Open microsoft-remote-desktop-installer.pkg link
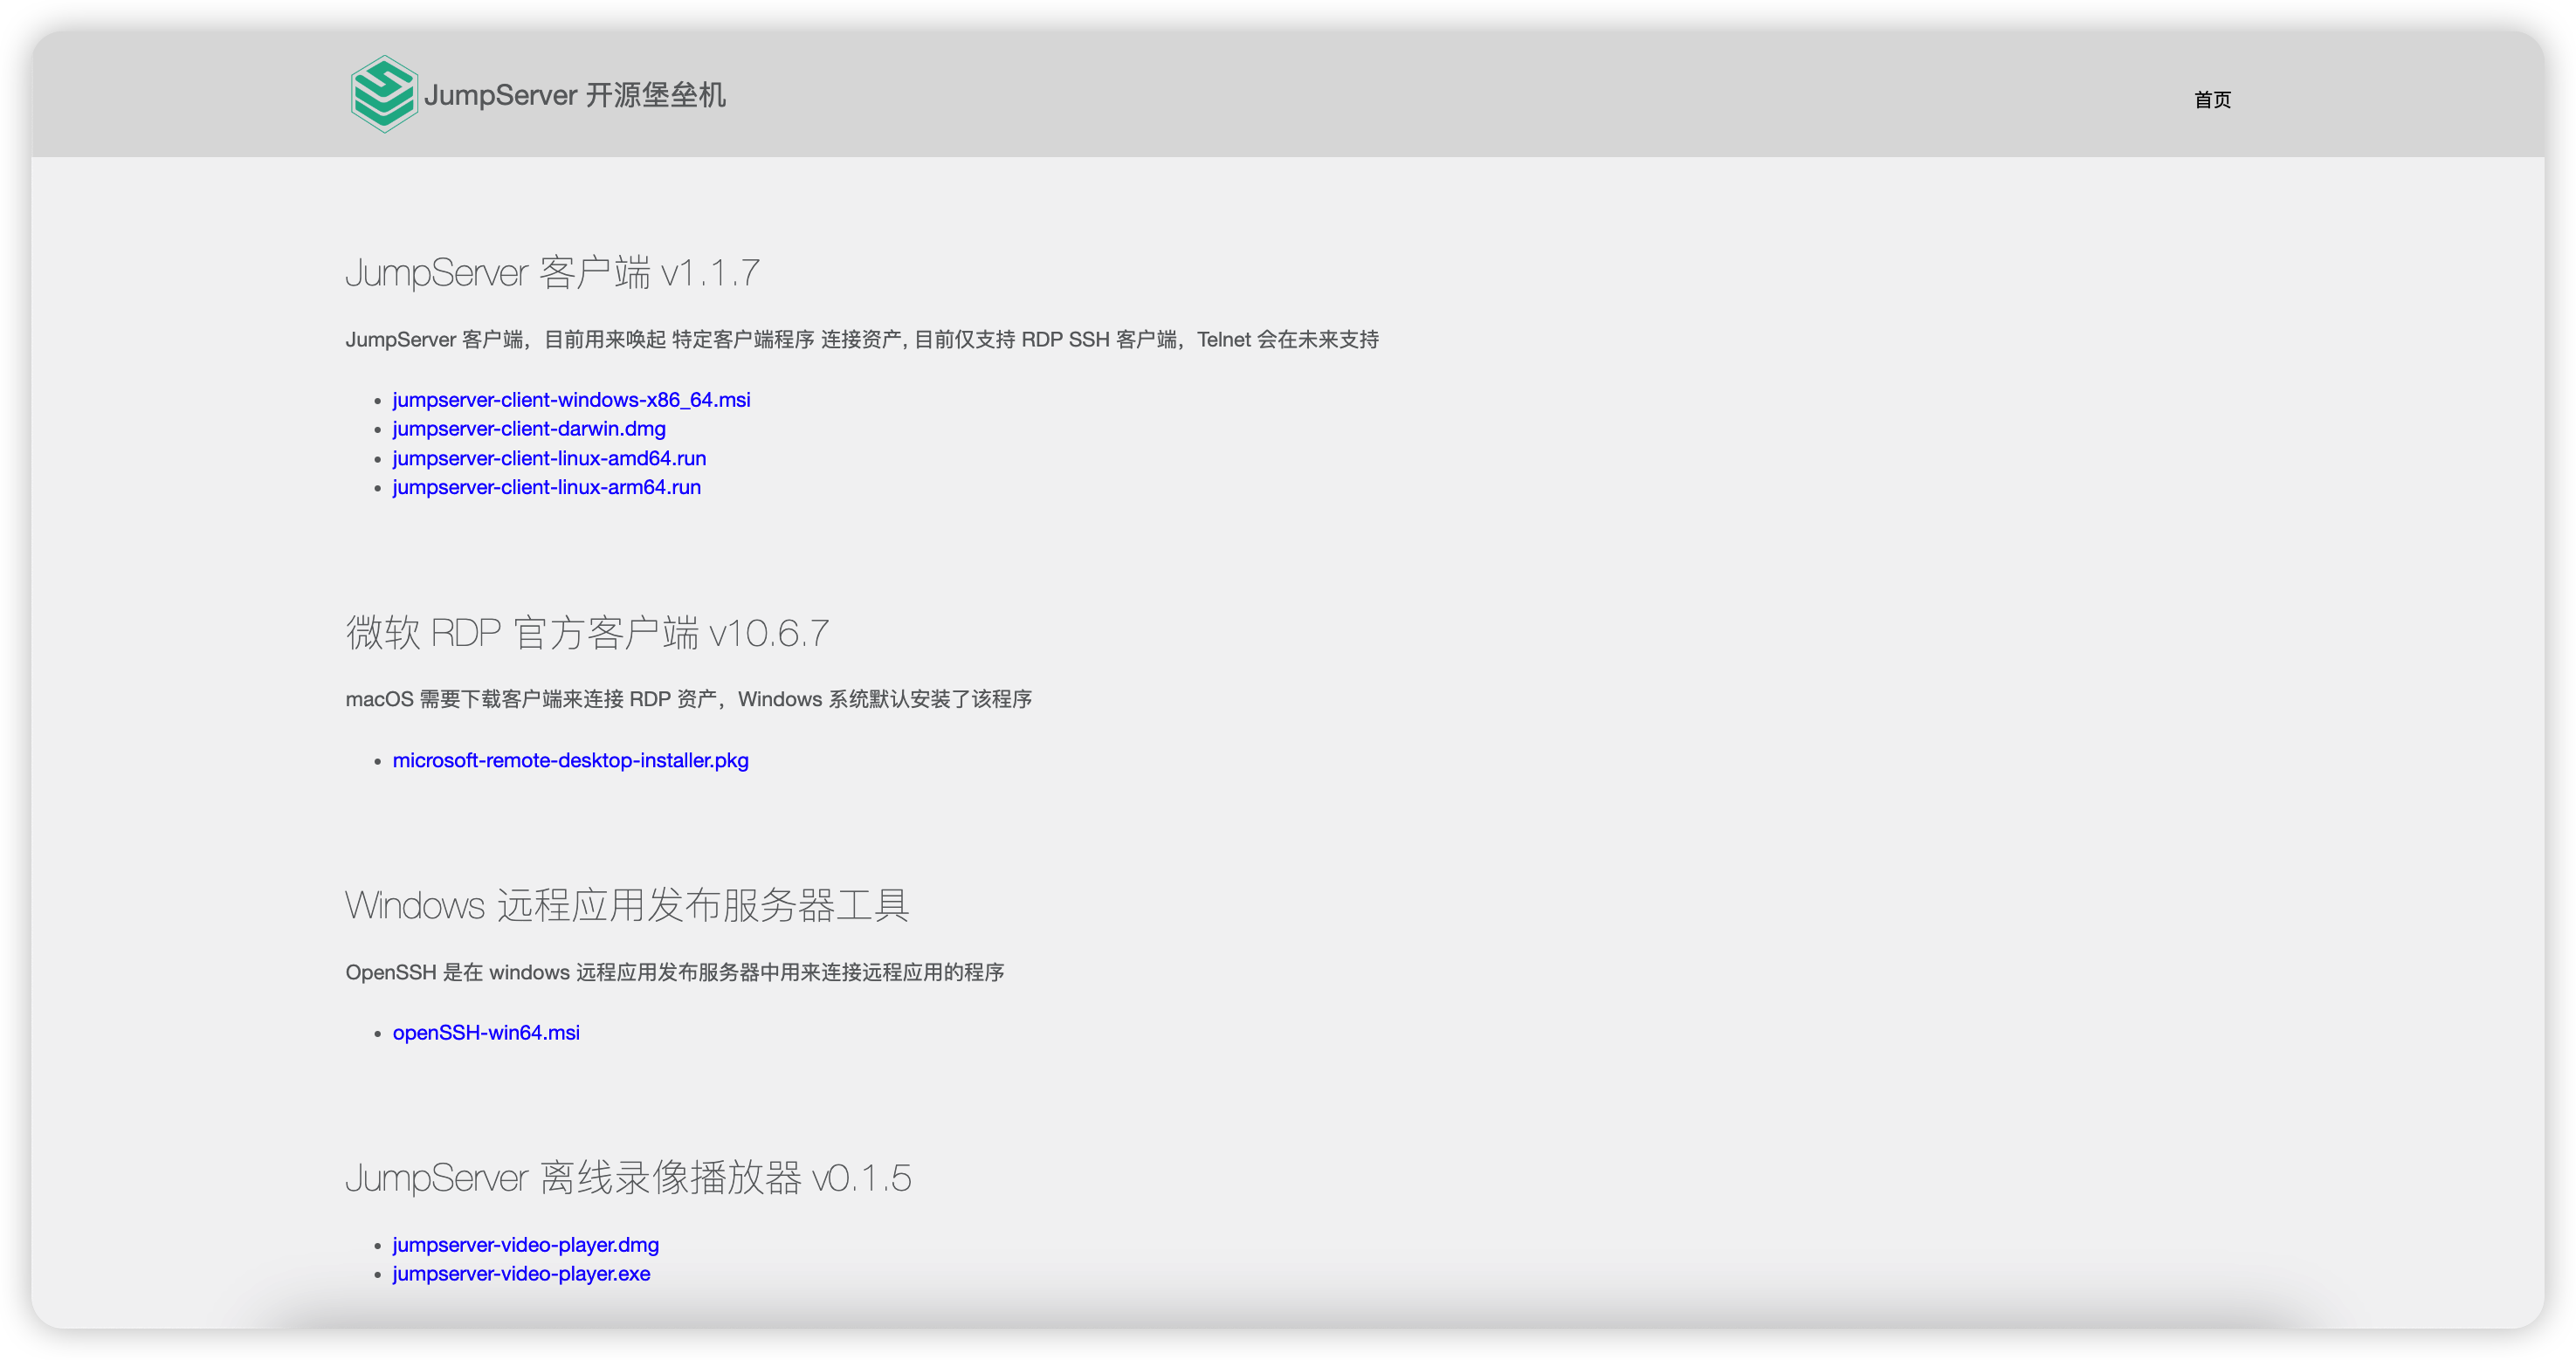The image size is (2576, 1360). click(570, 760)
